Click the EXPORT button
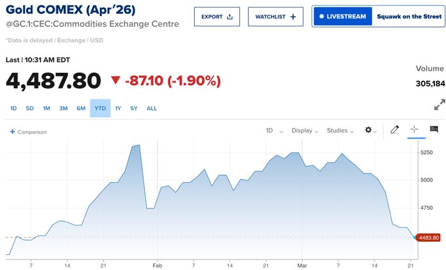The image size is (446, 270). pos(217,16)
